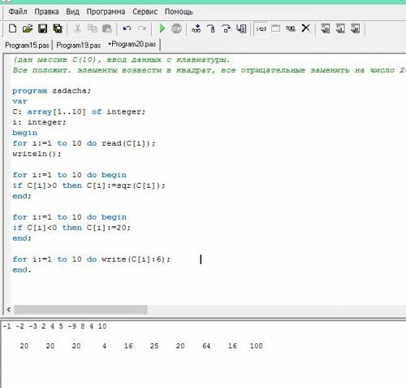Click the black X icon in the toolbar
Screen dimensions: 406x388
306,28
